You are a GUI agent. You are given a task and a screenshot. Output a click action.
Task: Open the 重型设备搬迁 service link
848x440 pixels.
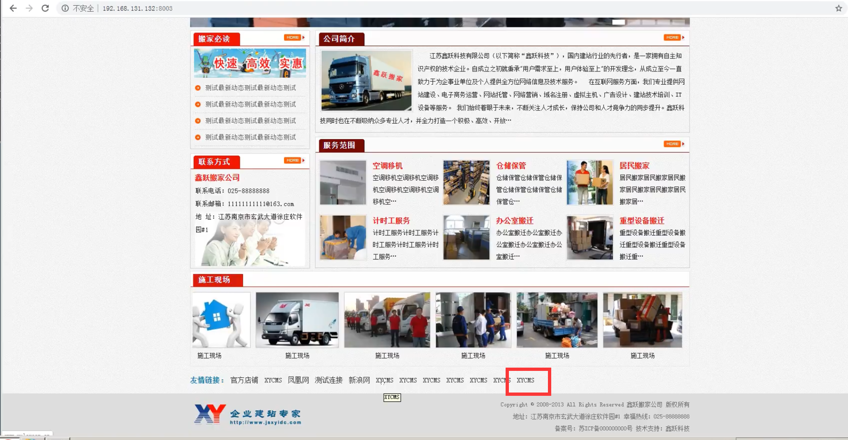coord(642,220)
